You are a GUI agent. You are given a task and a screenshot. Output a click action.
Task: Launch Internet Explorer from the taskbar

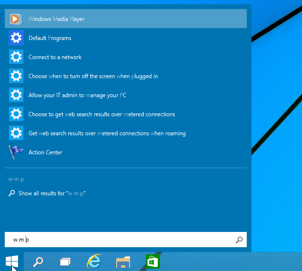[94, 261]
